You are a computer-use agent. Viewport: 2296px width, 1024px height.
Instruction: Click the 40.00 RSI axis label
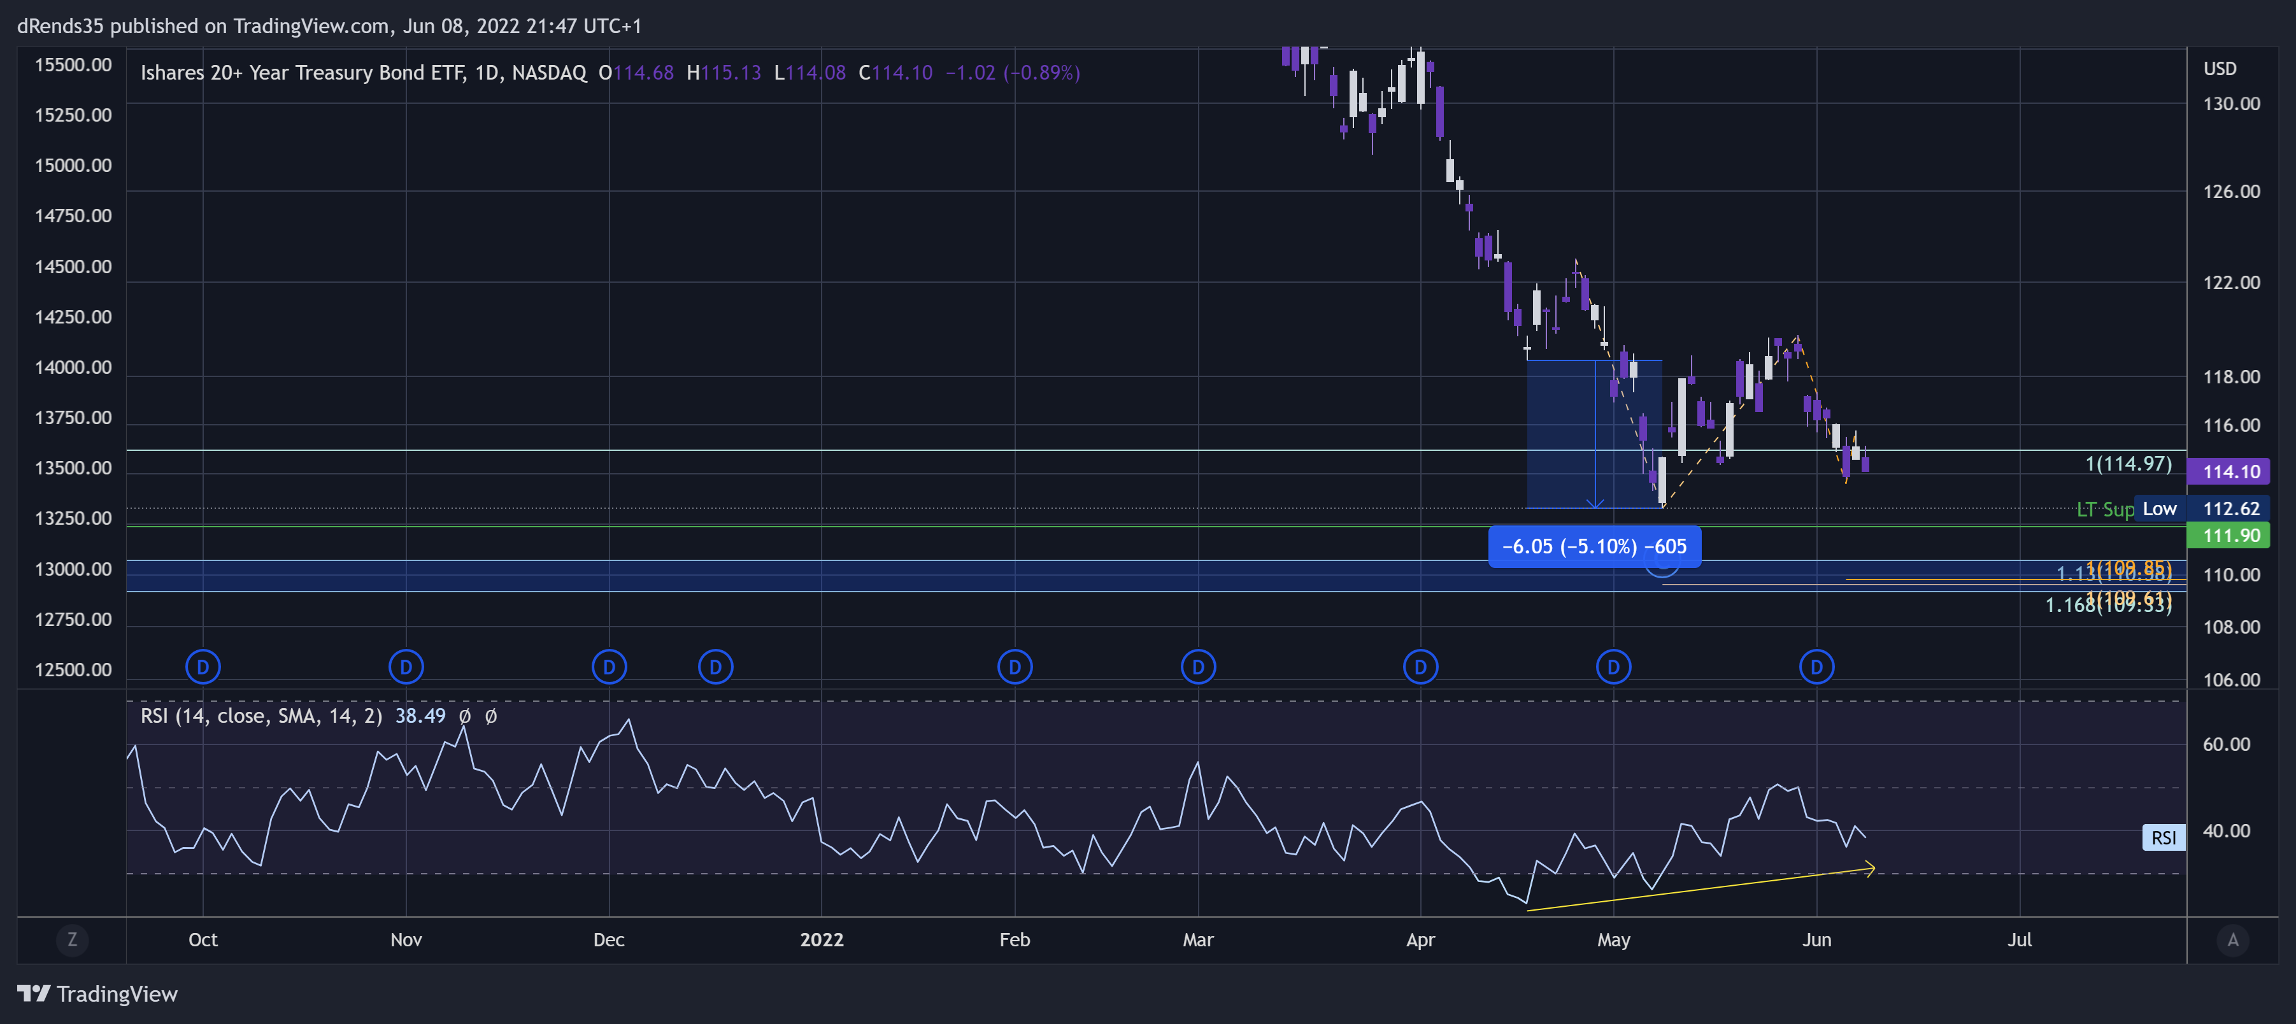(x=2227, y=830)
